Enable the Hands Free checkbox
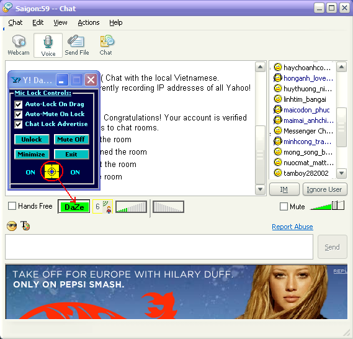353x339 pixels. click(12, 206)
